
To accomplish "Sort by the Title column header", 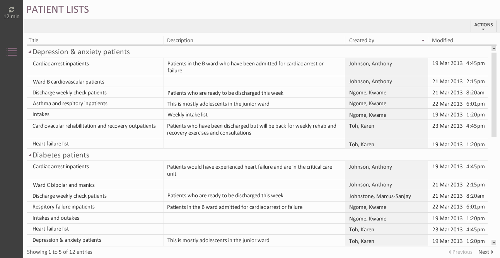I will click(x=34, y=40).
